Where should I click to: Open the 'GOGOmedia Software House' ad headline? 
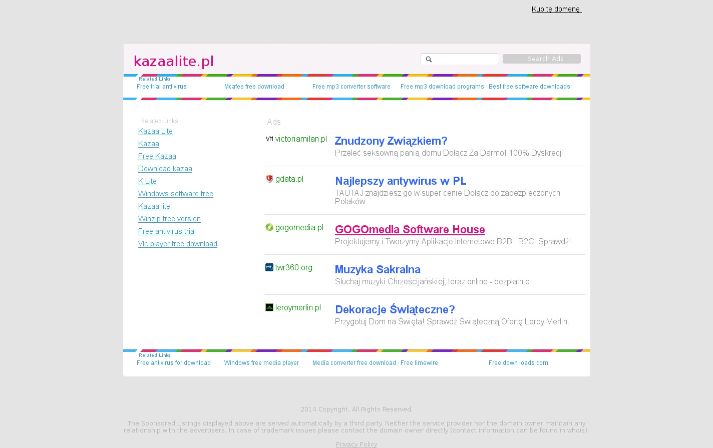tap(410, 230)
